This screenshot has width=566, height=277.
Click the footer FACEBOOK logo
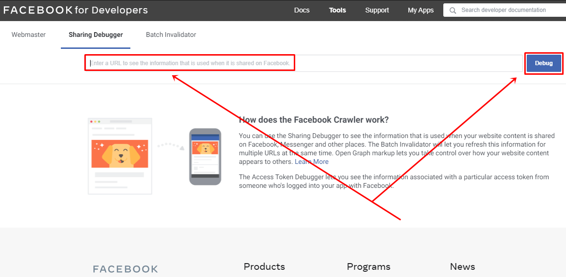[x=125, y=269]
